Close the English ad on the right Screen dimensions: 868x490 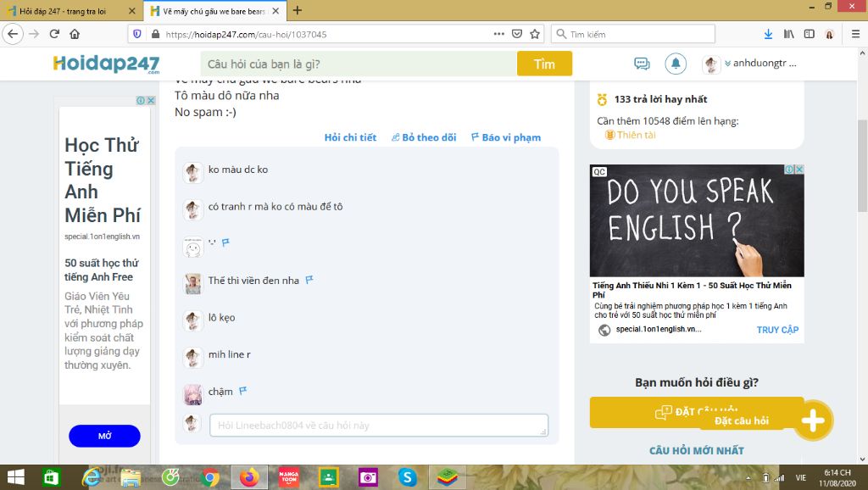pos(799,170)
